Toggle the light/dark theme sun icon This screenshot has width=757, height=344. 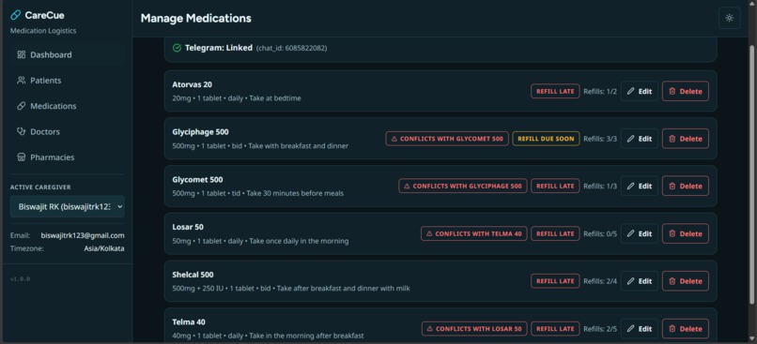(x=729, y=19)
